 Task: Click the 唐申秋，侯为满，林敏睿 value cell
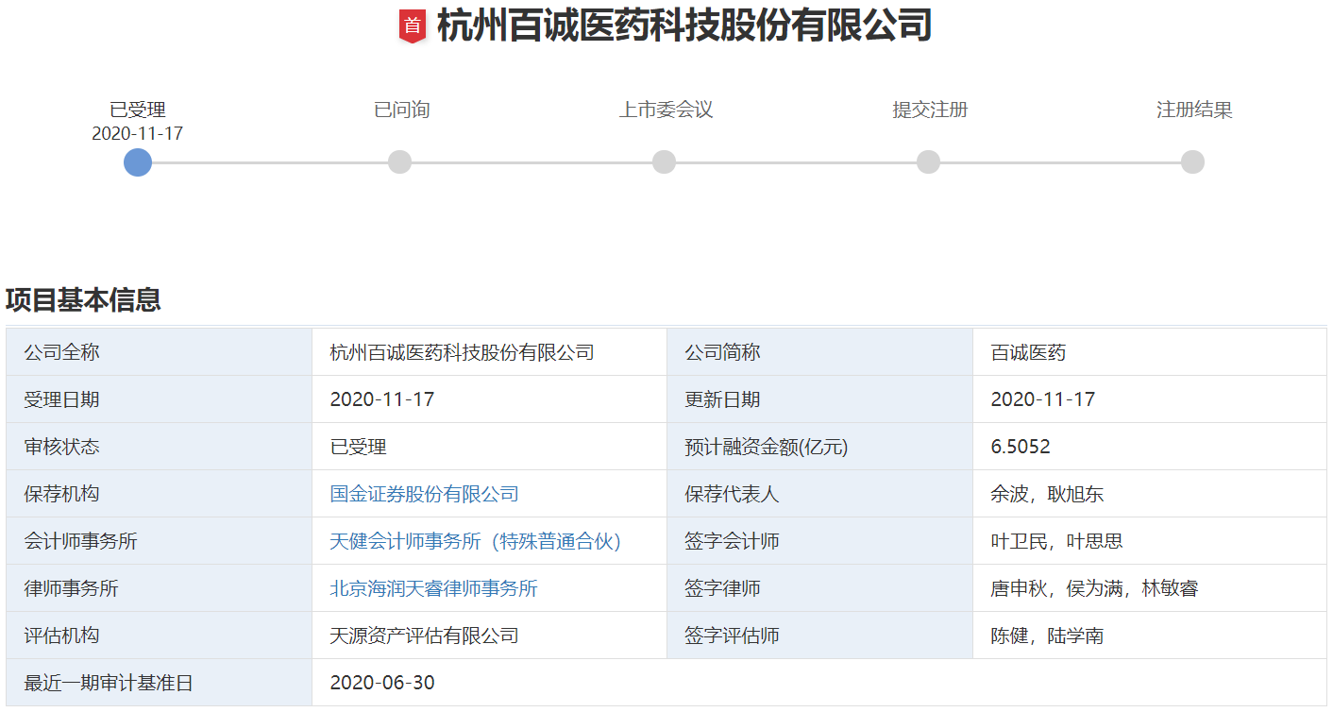pyautogui.click(x=1150, y=588)
